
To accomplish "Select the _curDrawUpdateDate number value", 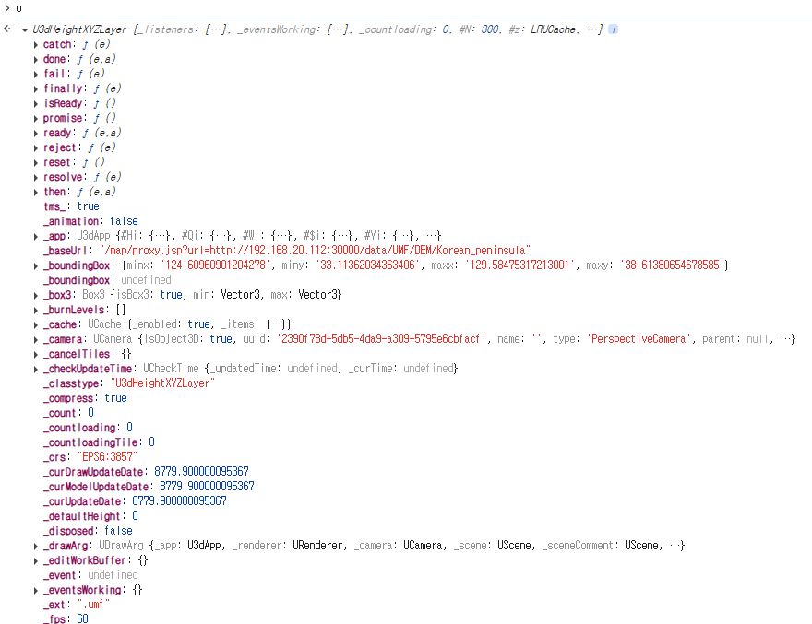I will tap(201, 471).
